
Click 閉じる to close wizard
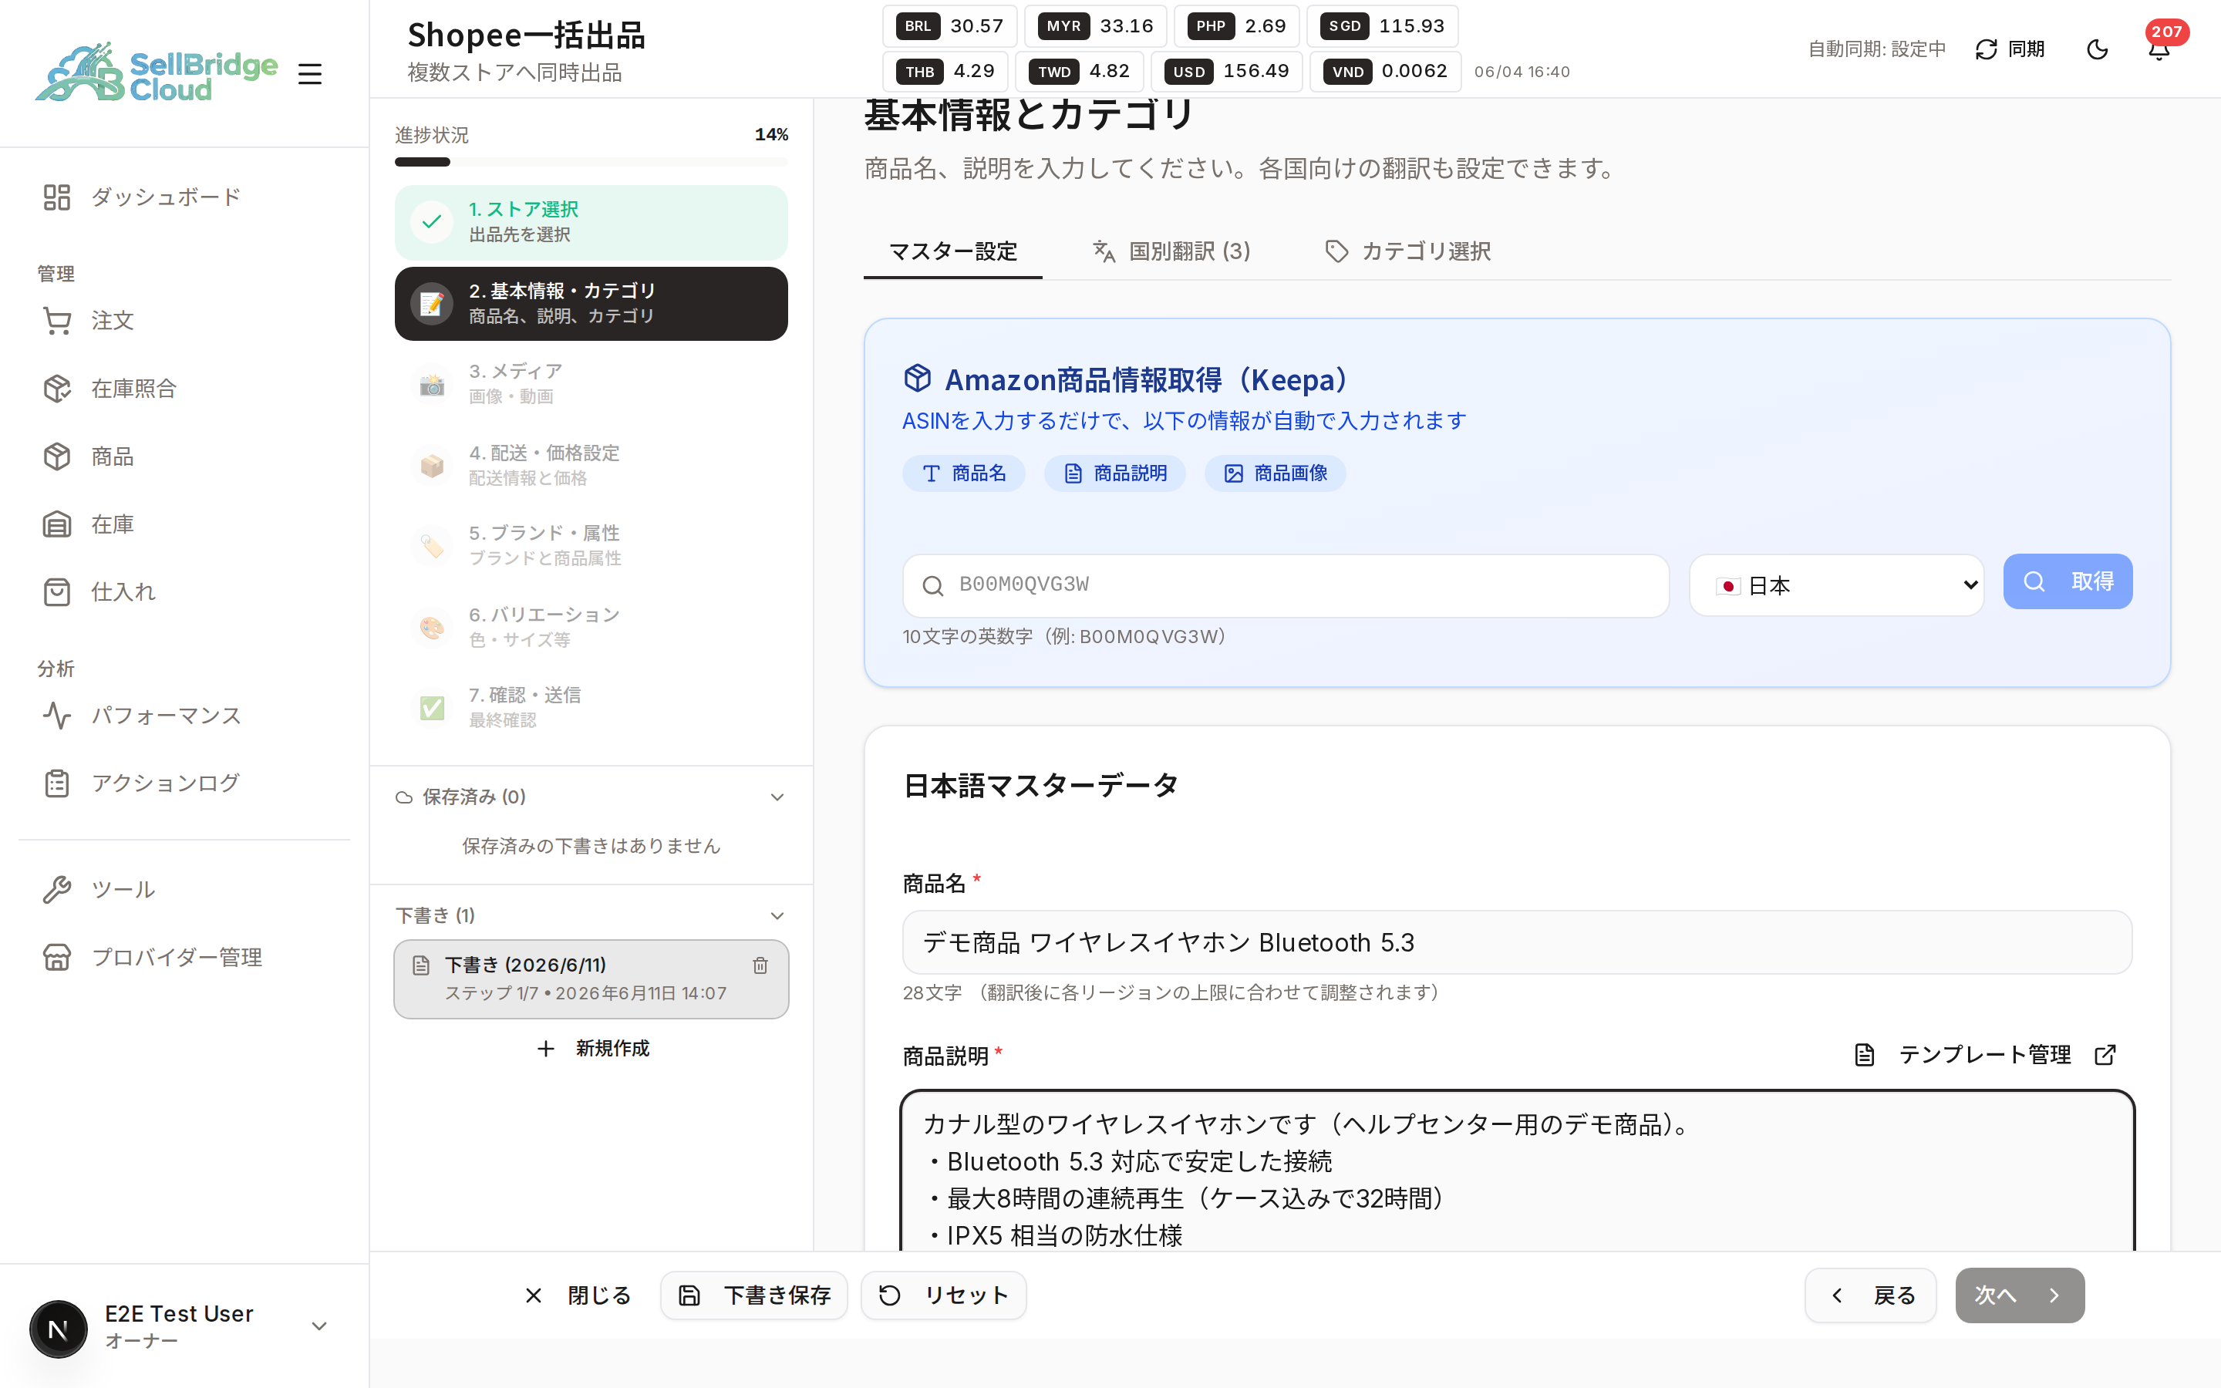click(578, 1295)
